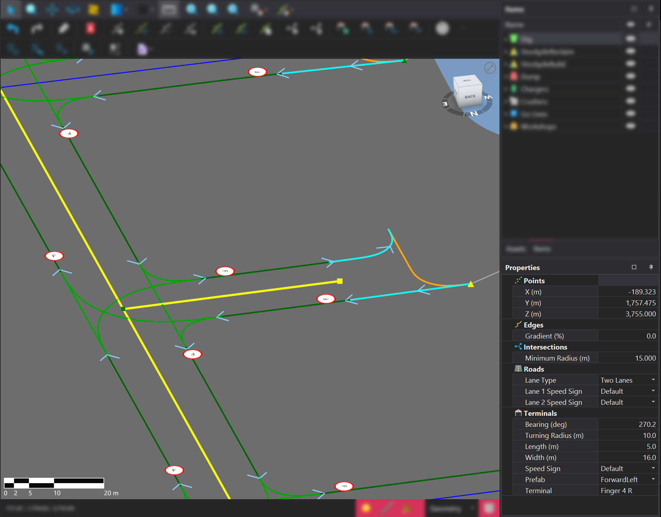Click the red delete icon in the toolbar
The height and width of the screenshot is (517, 661).
click(x=91, y=29)
